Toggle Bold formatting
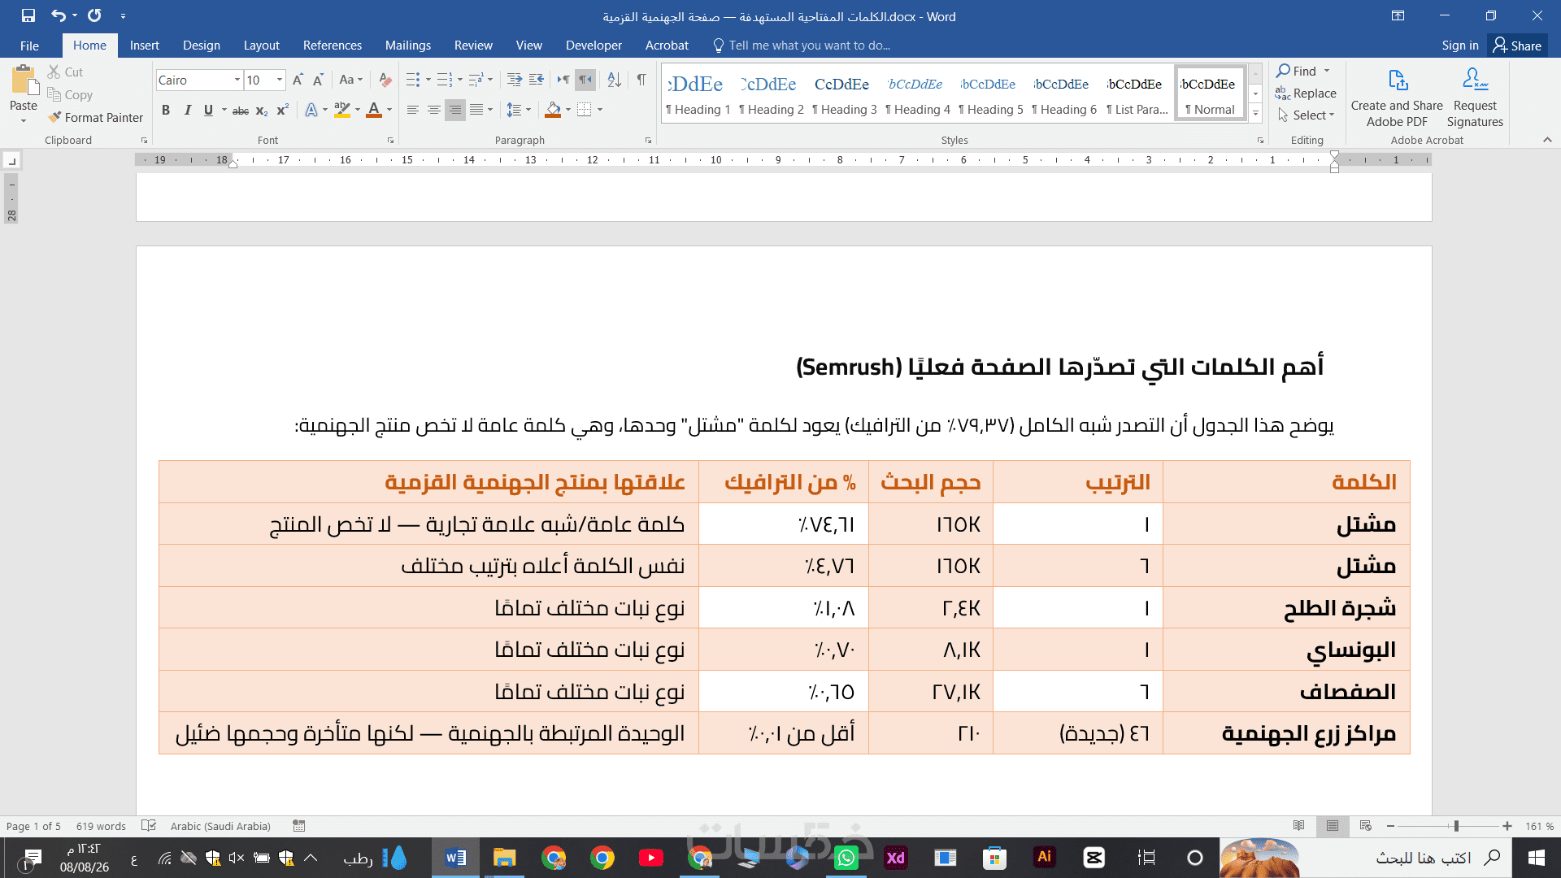Viewport: 1561px width, 878px height. [166, 110]
